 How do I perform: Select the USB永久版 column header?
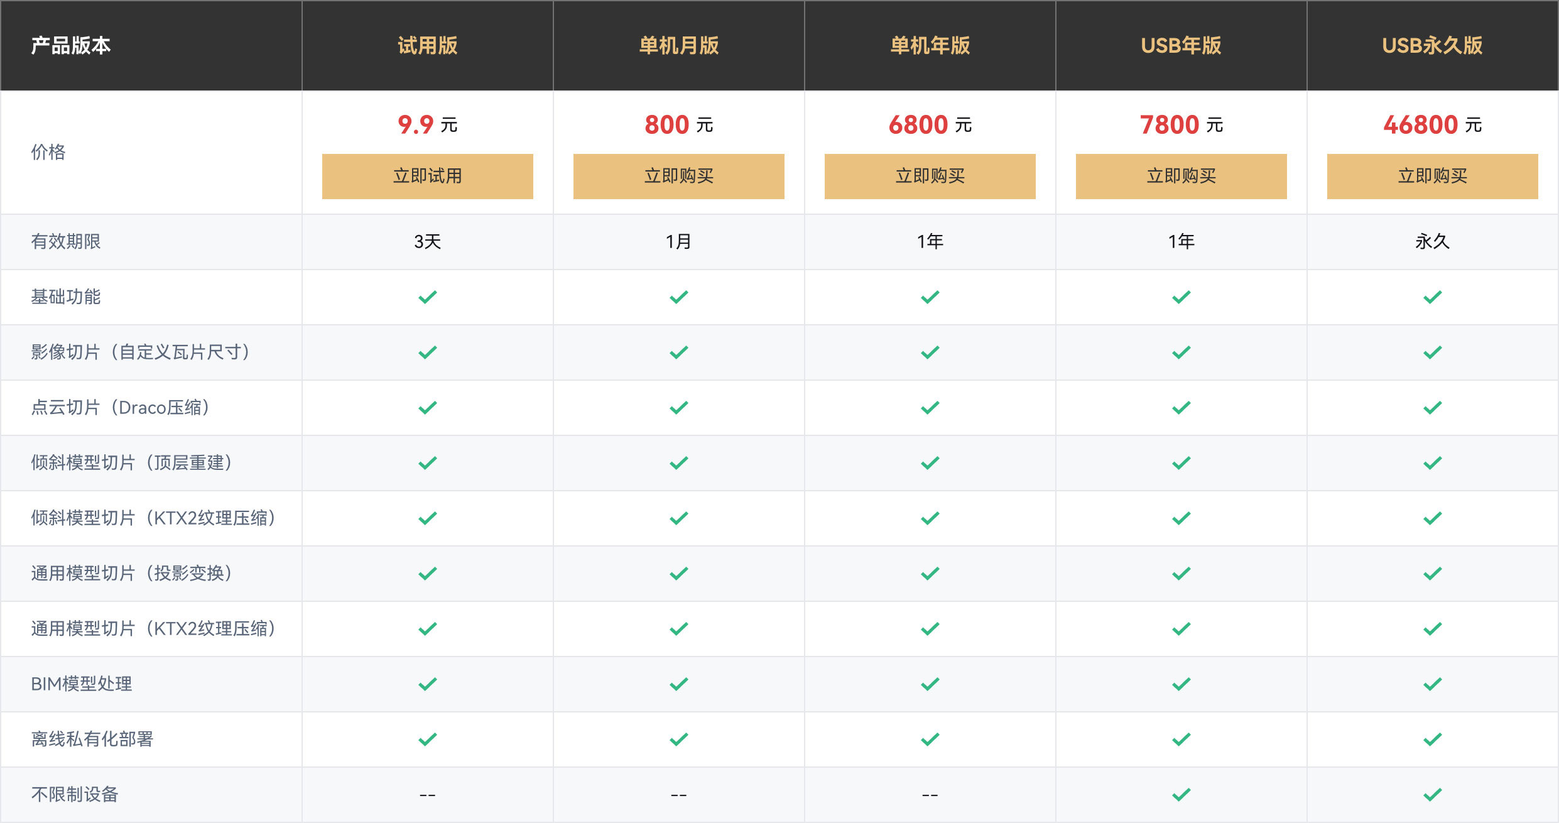(x=1432, y=46)
